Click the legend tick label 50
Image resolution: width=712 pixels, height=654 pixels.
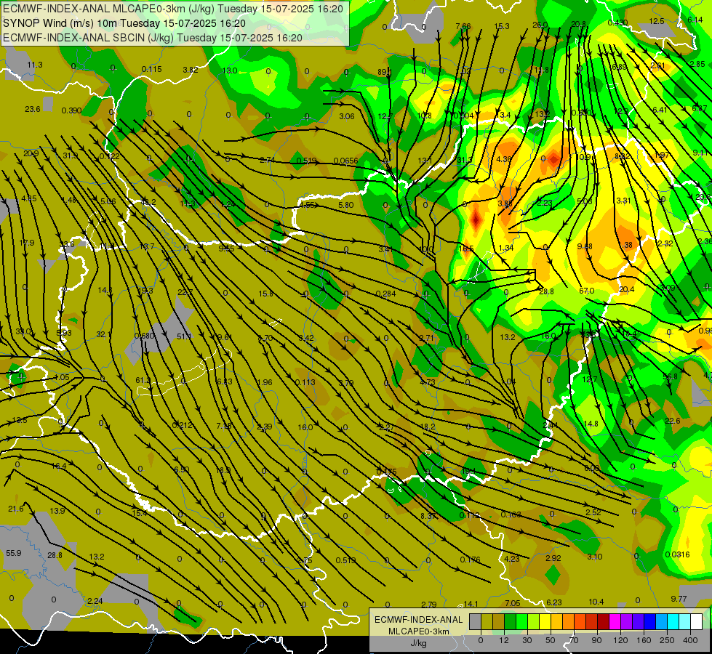(x=551, y=640)
